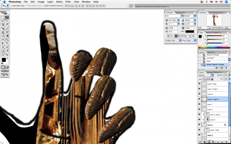Open the Select menu
Screen dimensions: 231x144
click(x=59, y=2)
